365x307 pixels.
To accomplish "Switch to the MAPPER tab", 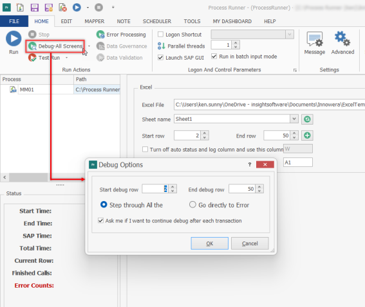I will [94, 21].
